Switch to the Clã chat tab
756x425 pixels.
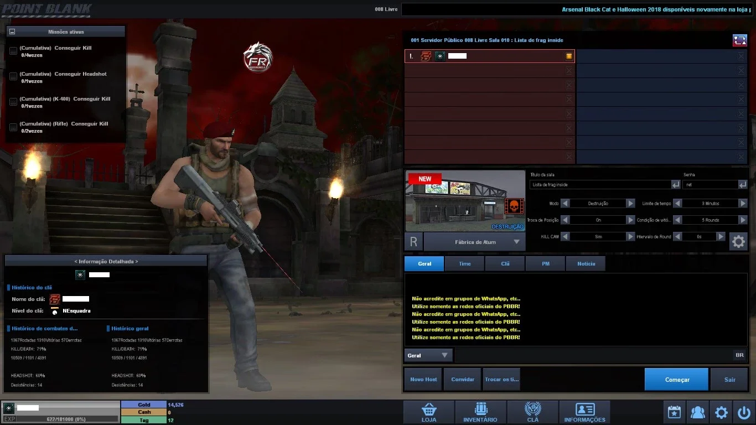tap(505, 263)
